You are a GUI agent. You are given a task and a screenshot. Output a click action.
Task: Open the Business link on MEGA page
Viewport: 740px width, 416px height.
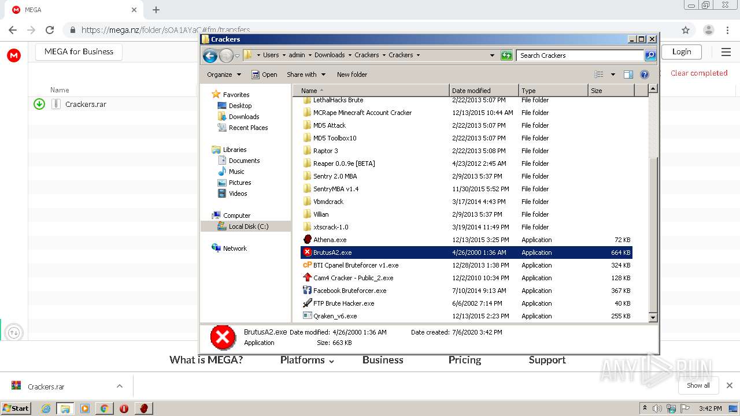[x=383, y=360]
